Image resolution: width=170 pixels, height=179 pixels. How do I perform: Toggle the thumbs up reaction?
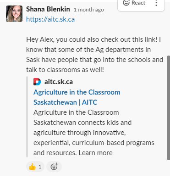[35, 167]
